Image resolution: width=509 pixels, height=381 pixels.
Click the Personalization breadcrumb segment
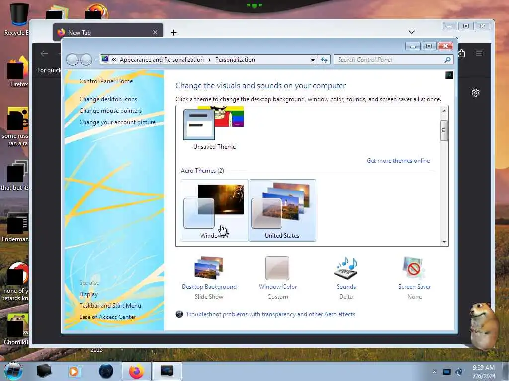point(235,60)
